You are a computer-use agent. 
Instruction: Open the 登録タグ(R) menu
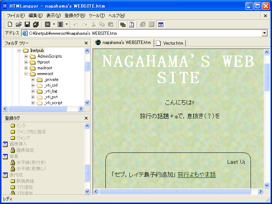tap(75, 16)
